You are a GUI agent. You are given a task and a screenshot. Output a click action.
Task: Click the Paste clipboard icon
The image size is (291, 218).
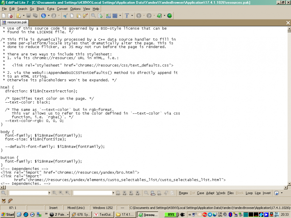pos(79,16)
